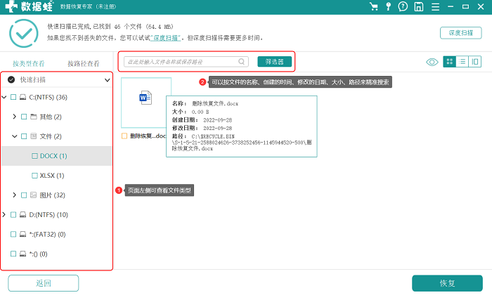This screenshot has height=300, width=492.
Task: Open the help question mark icon
Action: (x=403, y=6)
